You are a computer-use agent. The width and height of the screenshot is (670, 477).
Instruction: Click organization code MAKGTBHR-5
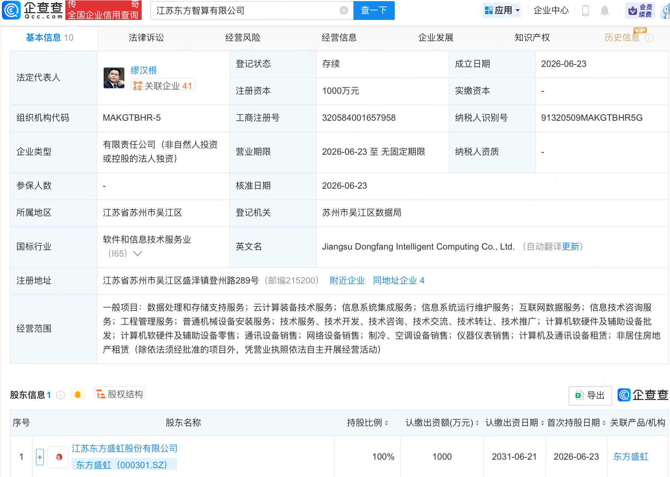(132, 118)
